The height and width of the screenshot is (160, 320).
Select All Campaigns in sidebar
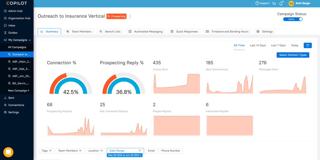[x=17, y=47]
